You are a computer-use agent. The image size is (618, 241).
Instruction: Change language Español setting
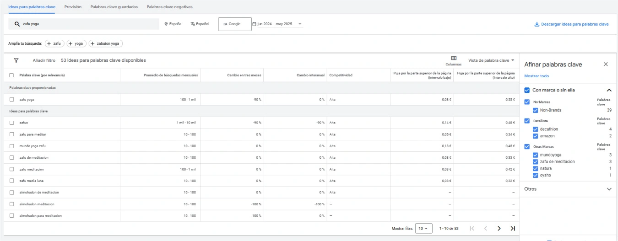pos(200,24)
